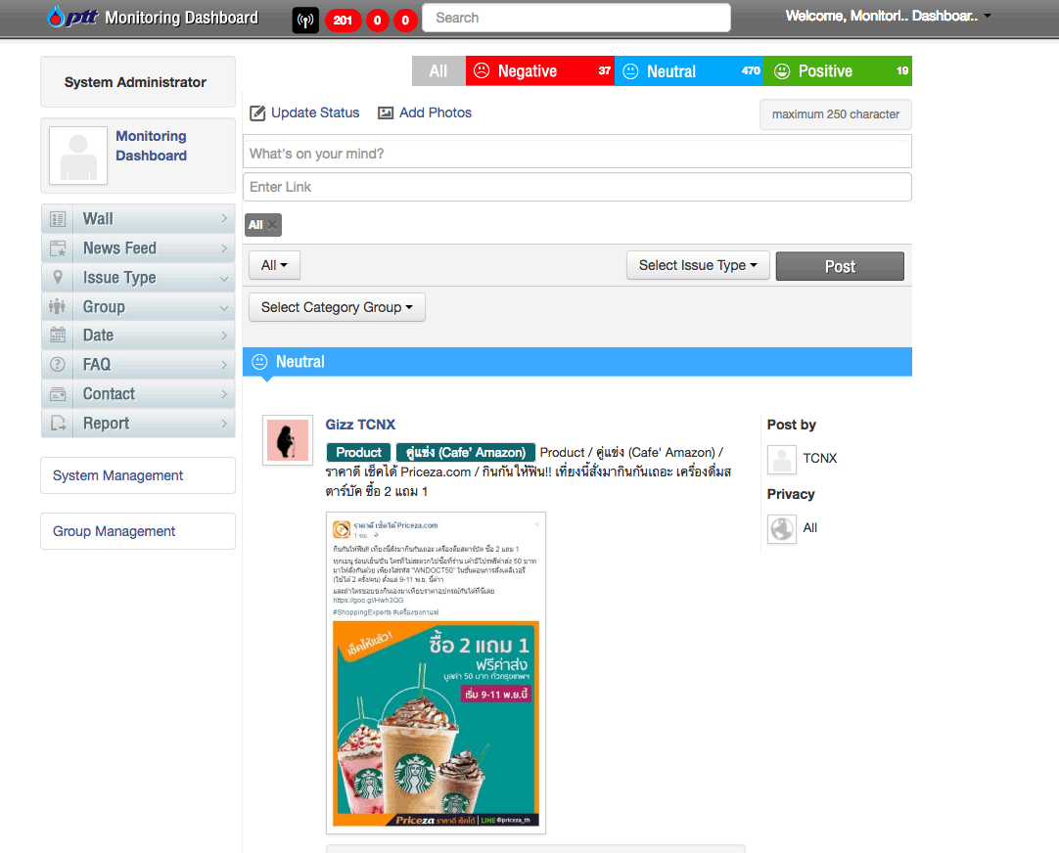Expand the Issue Type sidebar menu
Viewport: 1059px width, 853px height.
point(138,278)
